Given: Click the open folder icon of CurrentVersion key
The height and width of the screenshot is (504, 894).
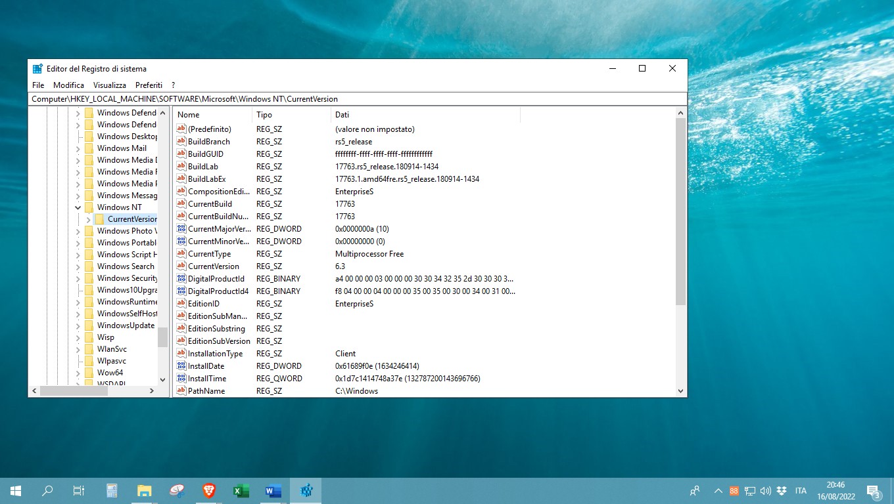Looking at the screenshot, I should click(99, 219).
